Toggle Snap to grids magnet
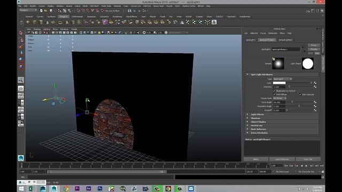Image resolution: width=342 pixels, height=192 pixels. point(79,11)
